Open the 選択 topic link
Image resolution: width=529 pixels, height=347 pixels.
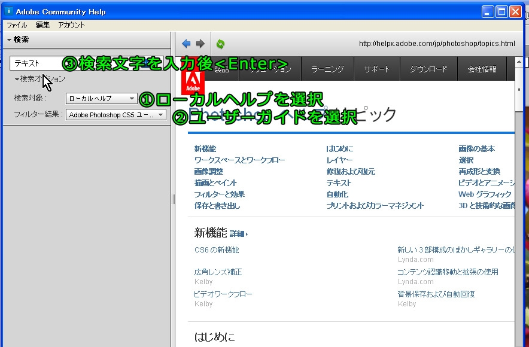[x=466, y=160]
